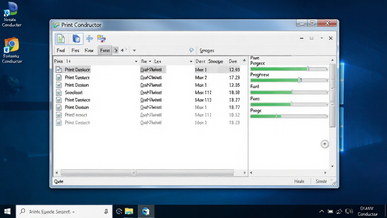Sort by the Dae column header

point(233,61)
